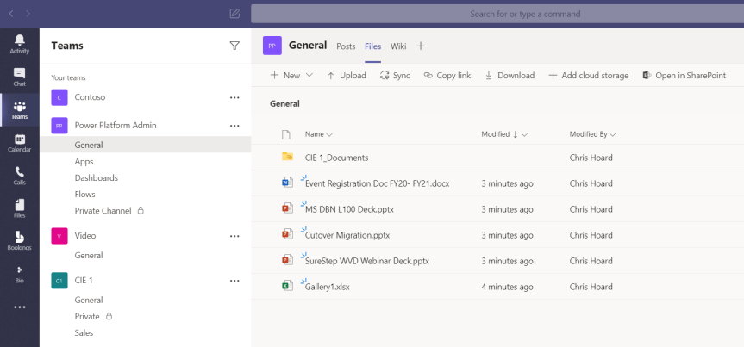Image resolution: width=744 pixels, height=347 pixels.
Task: Switch to the Wiki tab
Action: coord(398,46)
